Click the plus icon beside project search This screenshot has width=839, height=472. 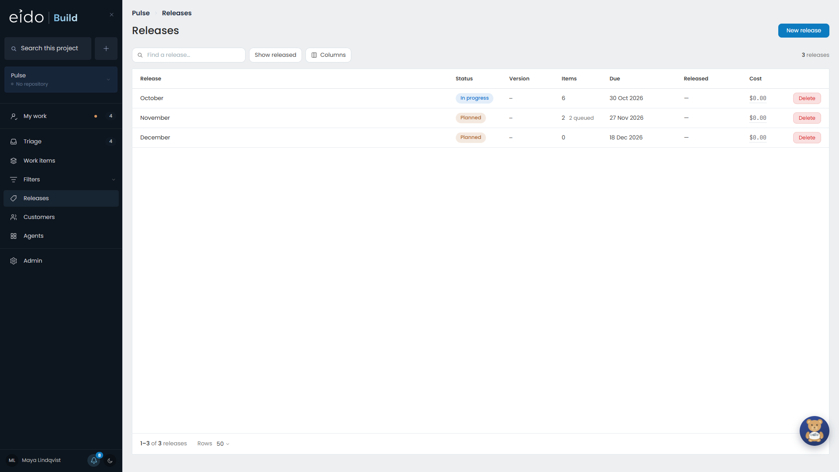pyautogui.click(x=106, y=49)
